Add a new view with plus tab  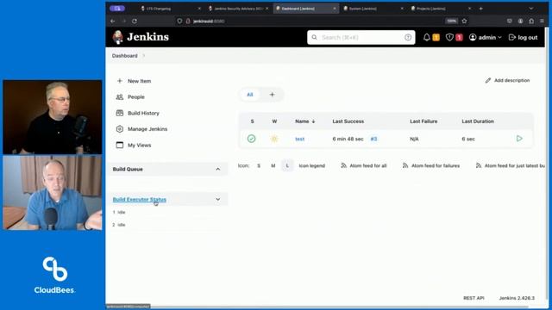click(x=272, y=95)
